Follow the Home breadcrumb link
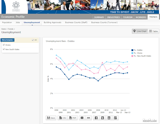The image size is (160, 124). coord(3,29)
